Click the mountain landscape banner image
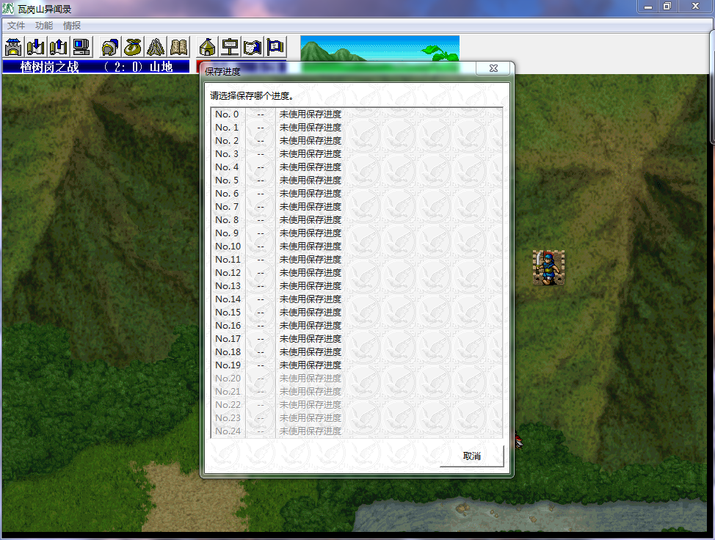Screen dimensions: 715x540 coord(380,48)
